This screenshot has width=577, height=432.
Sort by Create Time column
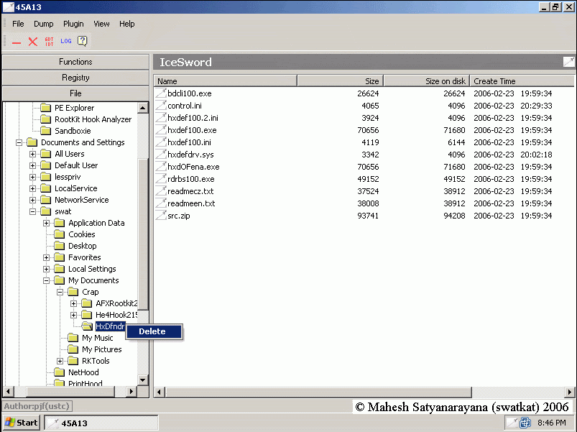522,81
